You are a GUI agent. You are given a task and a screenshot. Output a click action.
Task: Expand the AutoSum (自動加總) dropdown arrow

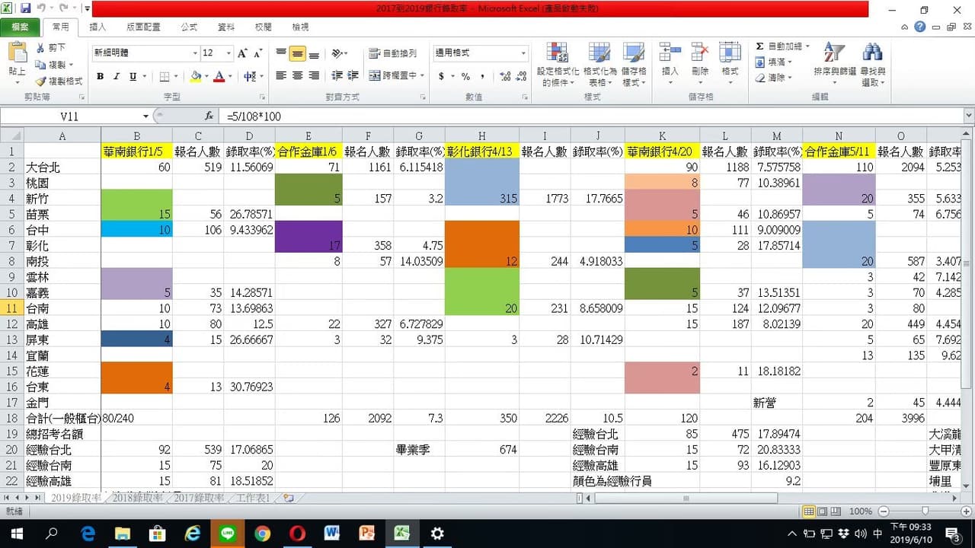pyautogui.click(x=807, y=46)
